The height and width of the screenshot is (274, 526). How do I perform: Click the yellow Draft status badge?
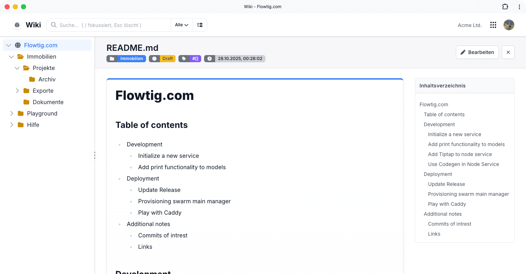pyautogui.click(x=162, y=59)
